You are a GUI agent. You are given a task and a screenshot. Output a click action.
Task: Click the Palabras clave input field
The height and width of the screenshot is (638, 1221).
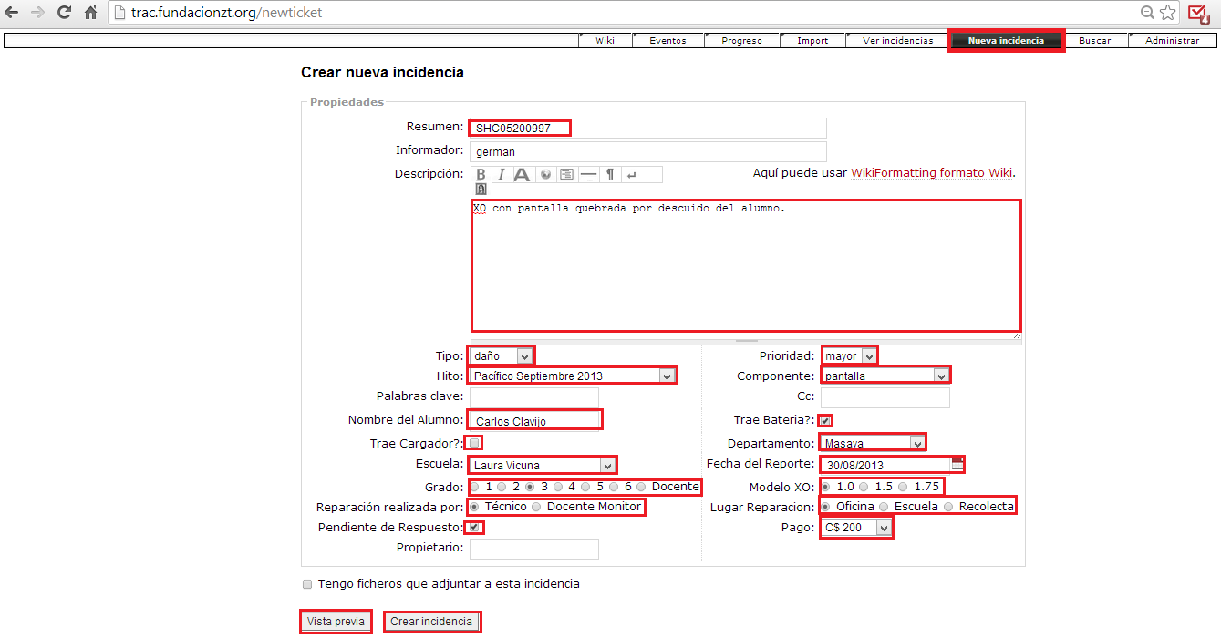[x=533, y=397]
